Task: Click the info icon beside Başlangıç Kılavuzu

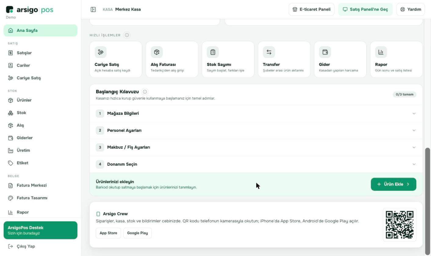Action: [x=145, y=92]
